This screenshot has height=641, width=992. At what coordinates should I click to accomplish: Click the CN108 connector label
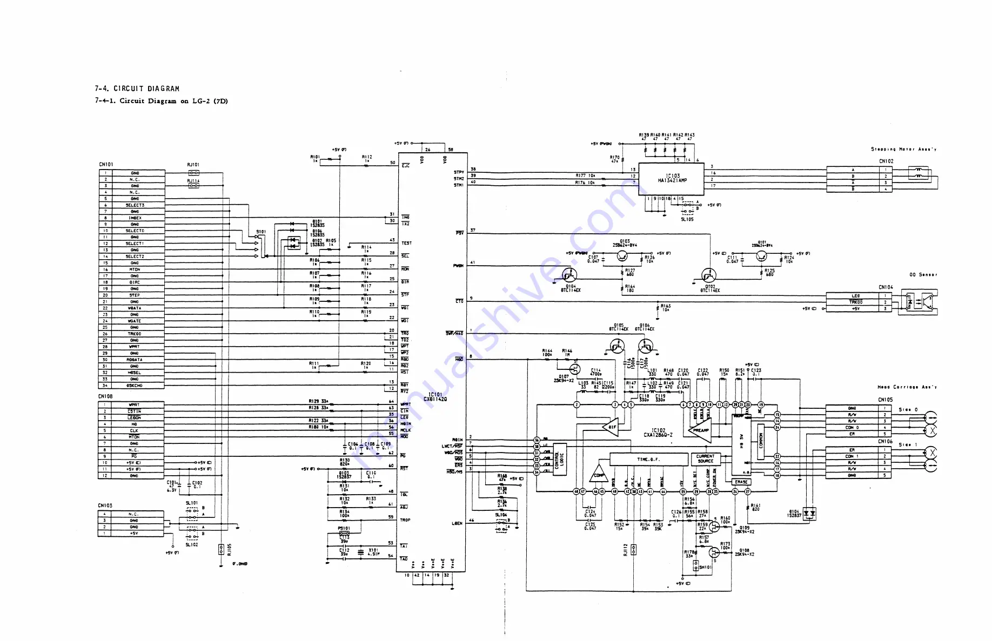105,396
